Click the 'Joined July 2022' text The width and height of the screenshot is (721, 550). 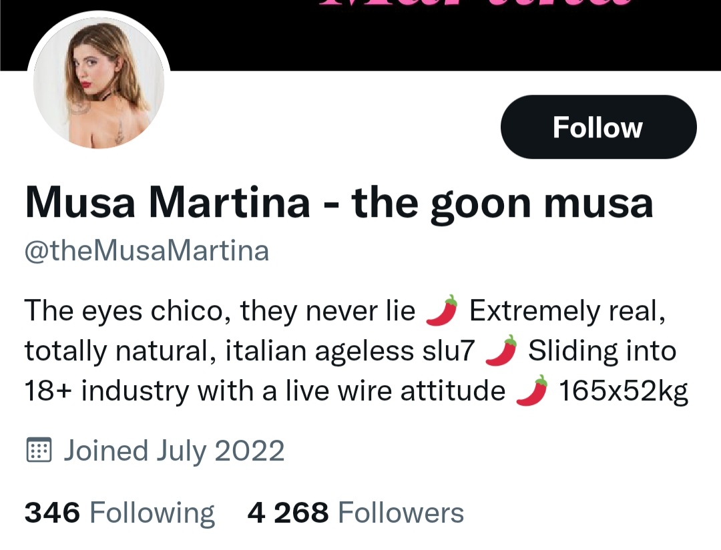pyautogui.click(x=174, y=451)
